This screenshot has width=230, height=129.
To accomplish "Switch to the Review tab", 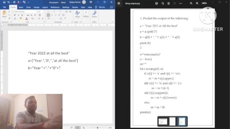I will click(x=75, y=7).
